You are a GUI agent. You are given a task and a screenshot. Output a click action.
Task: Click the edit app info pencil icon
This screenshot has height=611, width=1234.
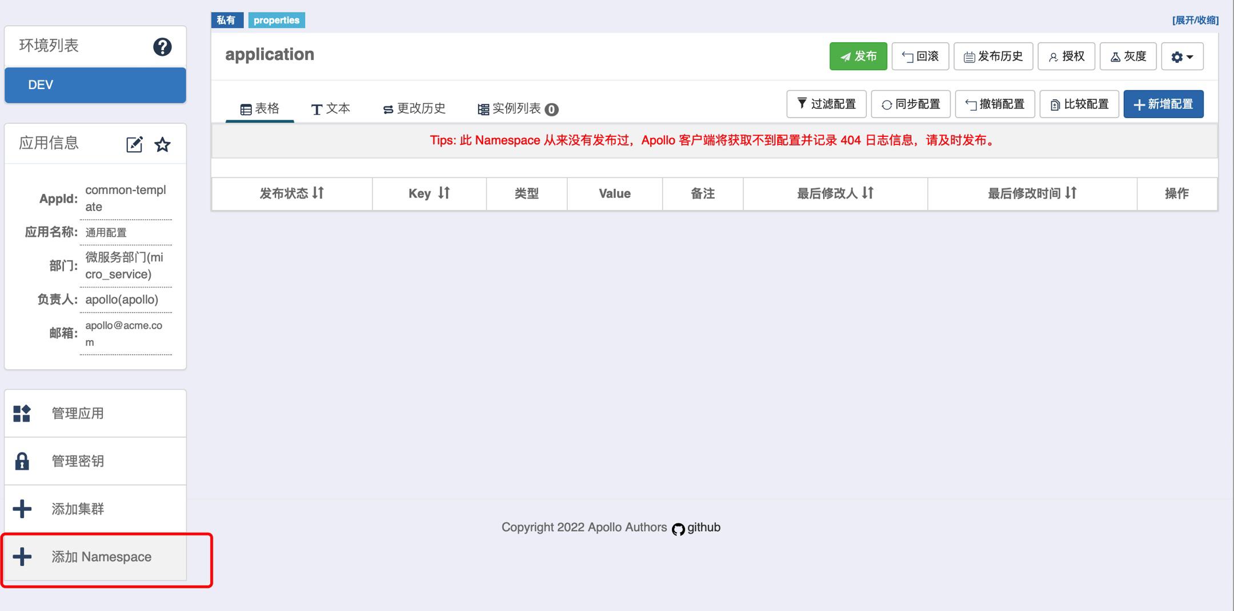tap(134, 144)
